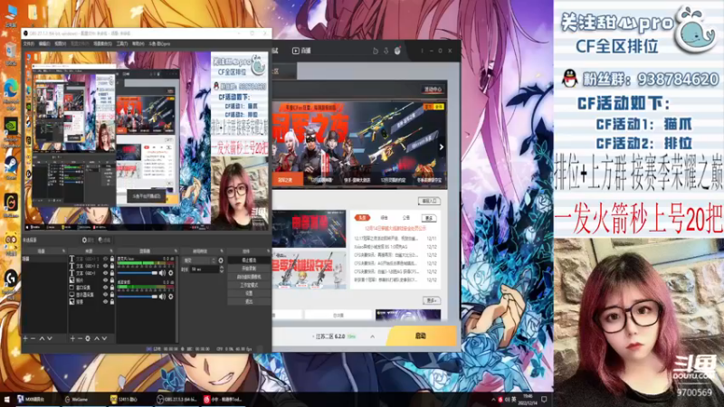Expand the server selector chevron in WeGame
Screen dimensions: 724x407
(x=373, y=336)
